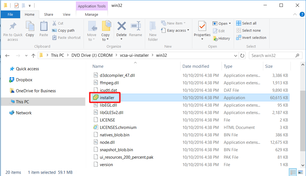This screenshot has width=306, height=176.
Task: Open the recent locations dropdown arrow
Action: (26, 56)
